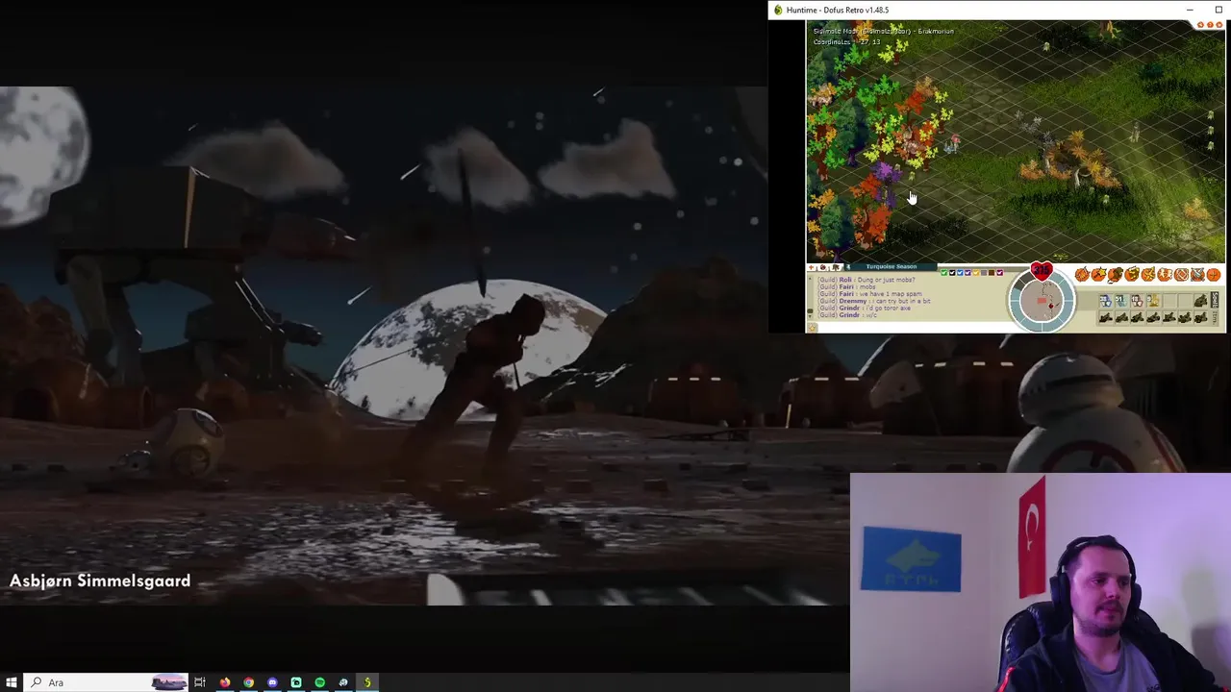Screen dimensions: 1231x692
Task: Open the inventory bag menu icon
Action: click(1116, 275)
